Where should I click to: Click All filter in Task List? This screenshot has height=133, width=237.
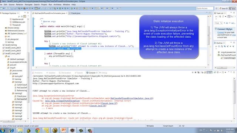[x=227, y=23]
